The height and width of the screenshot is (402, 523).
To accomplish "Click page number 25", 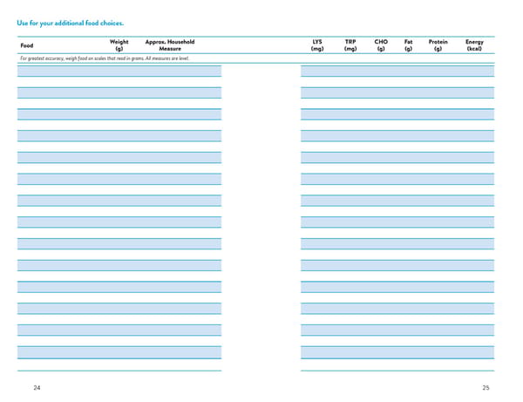I will tap(486, 388).
